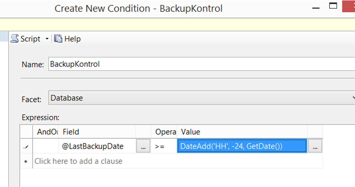Viewport: 355px width, 187px height.
Task: Click the new row asterisk indicator
Action: coord(26,161)
